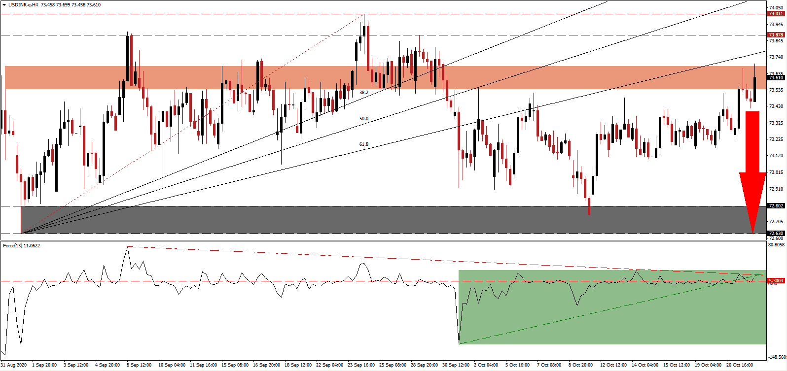Select the 38.2 Fibonacci fan label
The height and width of the screenshot is (371, 787).
[x=363, y=93]
